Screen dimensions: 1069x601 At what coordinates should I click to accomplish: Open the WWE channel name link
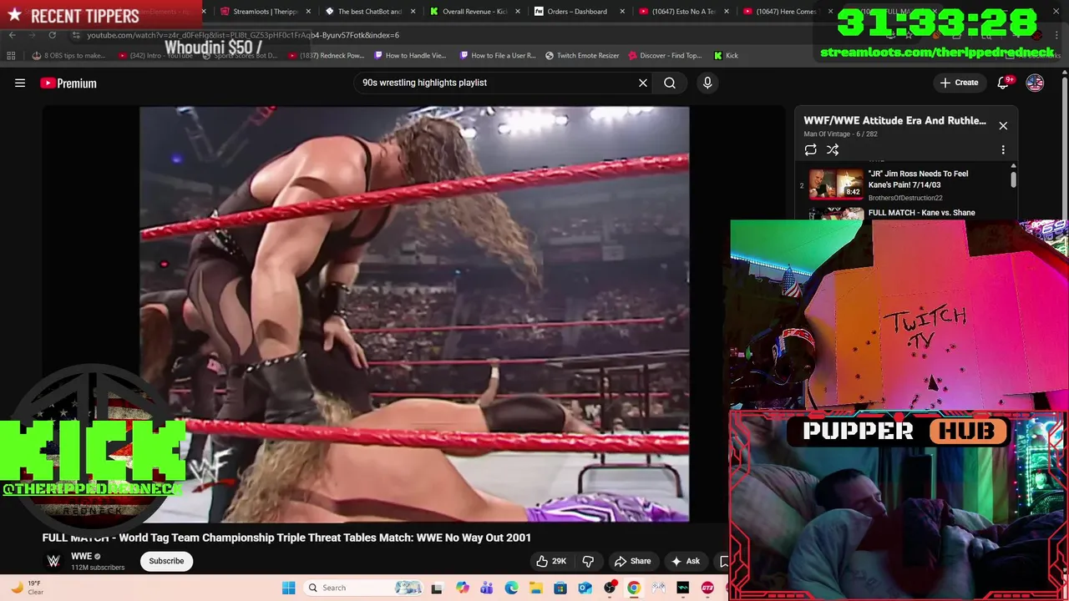click(x=81, y=556)
